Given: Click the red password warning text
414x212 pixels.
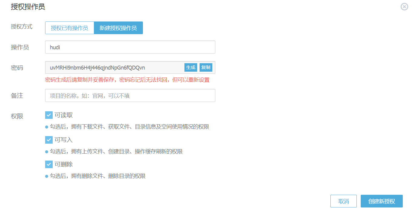Looking at the screenshot, I should (127, 80).
